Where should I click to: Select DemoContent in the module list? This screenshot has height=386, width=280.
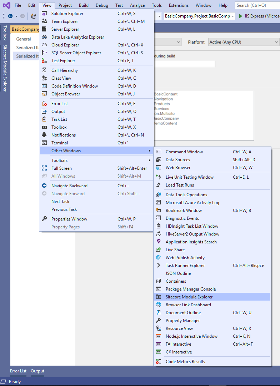[x=165, y=123]
